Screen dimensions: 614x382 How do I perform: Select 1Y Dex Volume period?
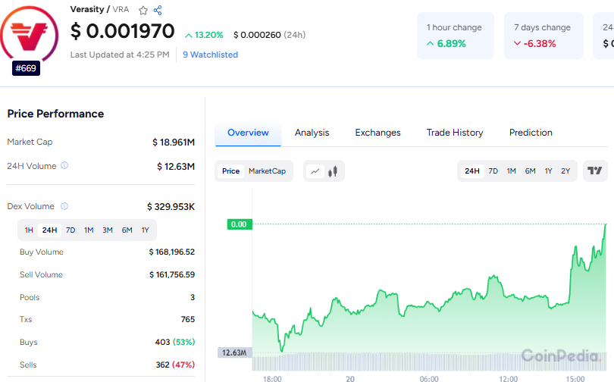pos(145,230)
